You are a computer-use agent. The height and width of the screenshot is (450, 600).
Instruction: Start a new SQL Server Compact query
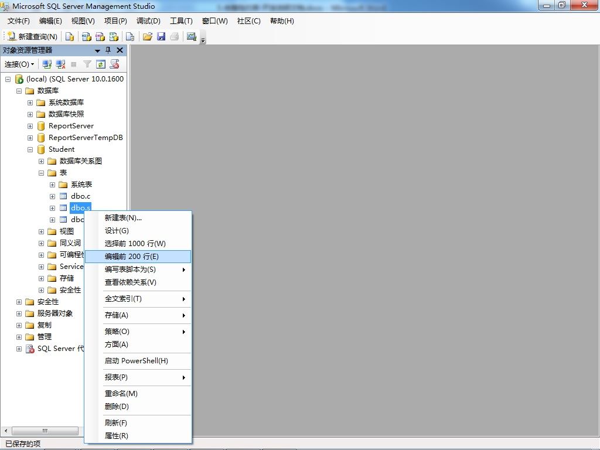130,36
